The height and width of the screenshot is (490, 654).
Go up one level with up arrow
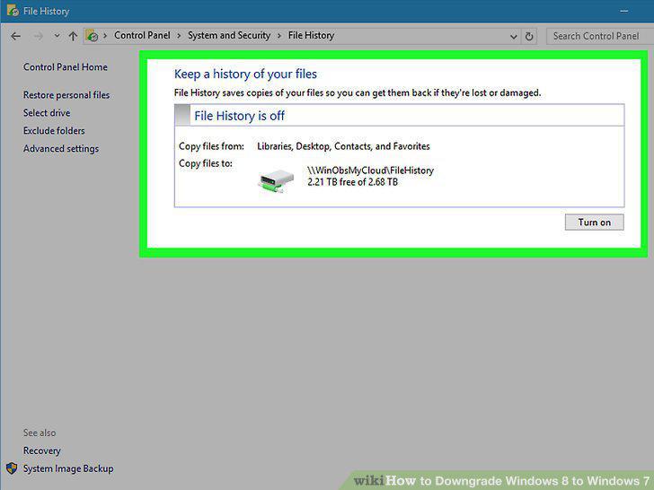[73, 36]
